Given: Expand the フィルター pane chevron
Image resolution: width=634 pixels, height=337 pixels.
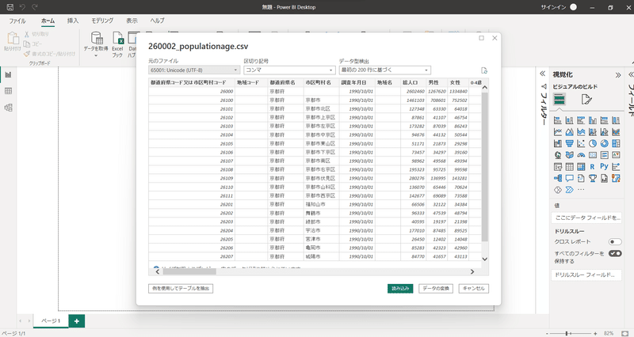Looking at the screenshot, I should tap(543, 74).
